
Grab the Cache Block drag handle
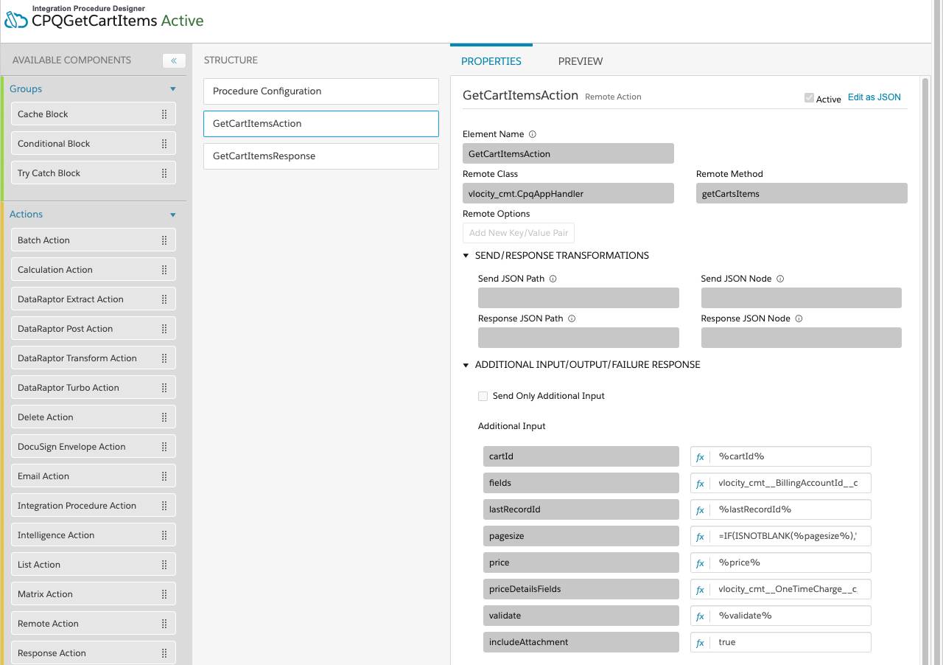coord(164,114)
